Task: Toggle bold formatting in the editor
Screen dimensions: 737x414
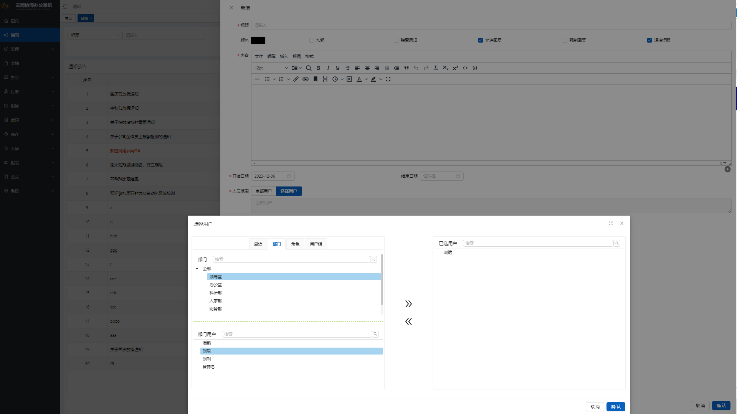Action: click(318, 68)
